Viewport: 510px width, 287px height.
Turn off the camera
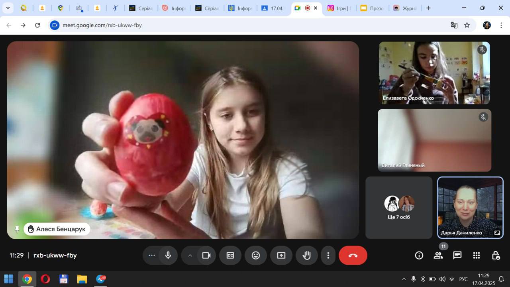206,256
